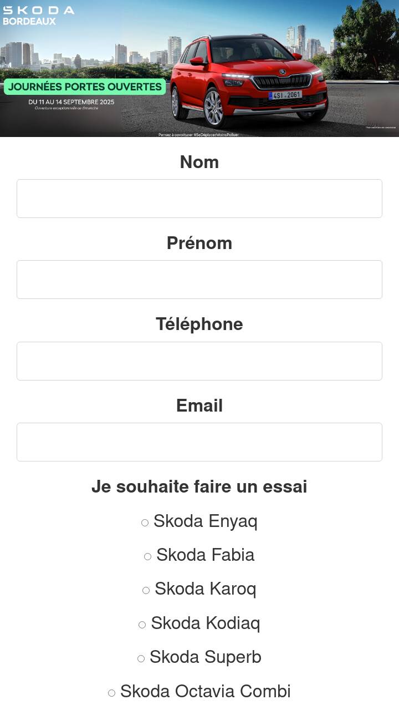Click into the Téléphone input box
399x710 pixels.
(x=199, y=361)
